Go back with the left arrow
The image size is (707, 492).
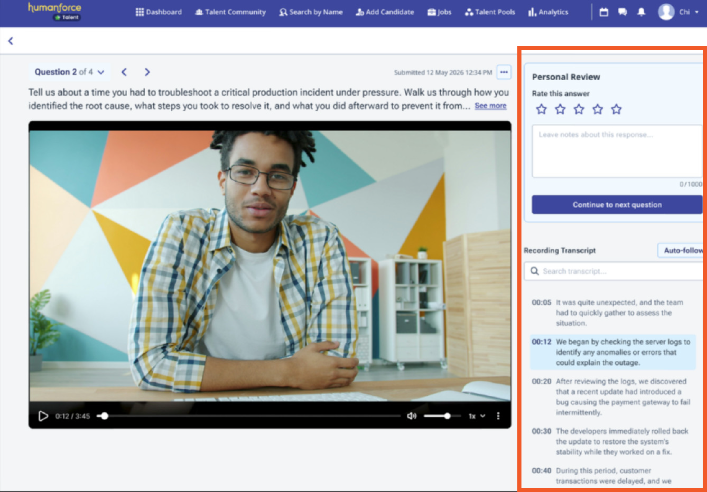[11, 41]
